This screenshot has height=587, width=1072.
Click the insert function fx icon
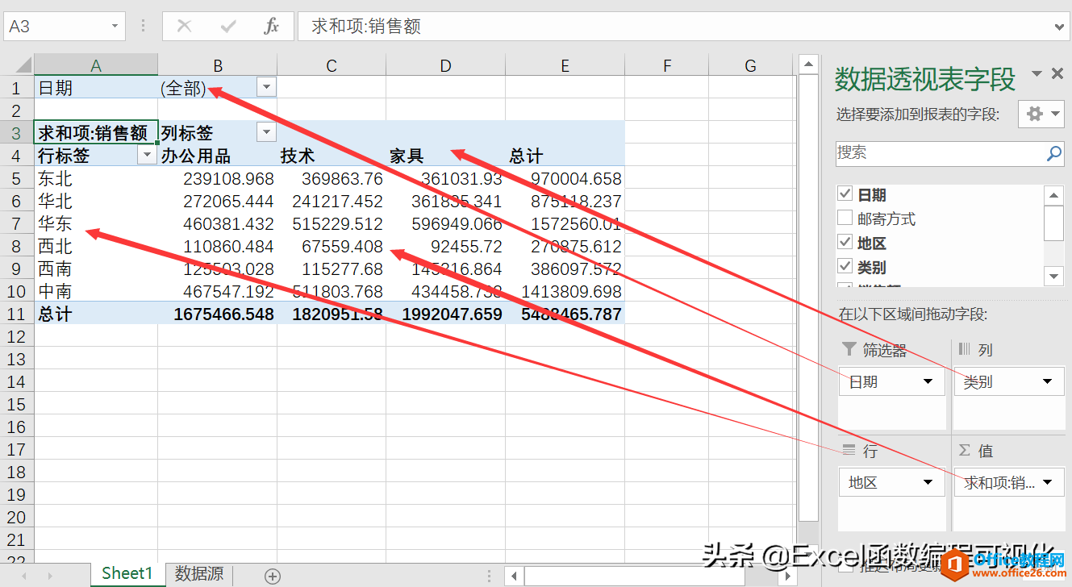(271, 27)
